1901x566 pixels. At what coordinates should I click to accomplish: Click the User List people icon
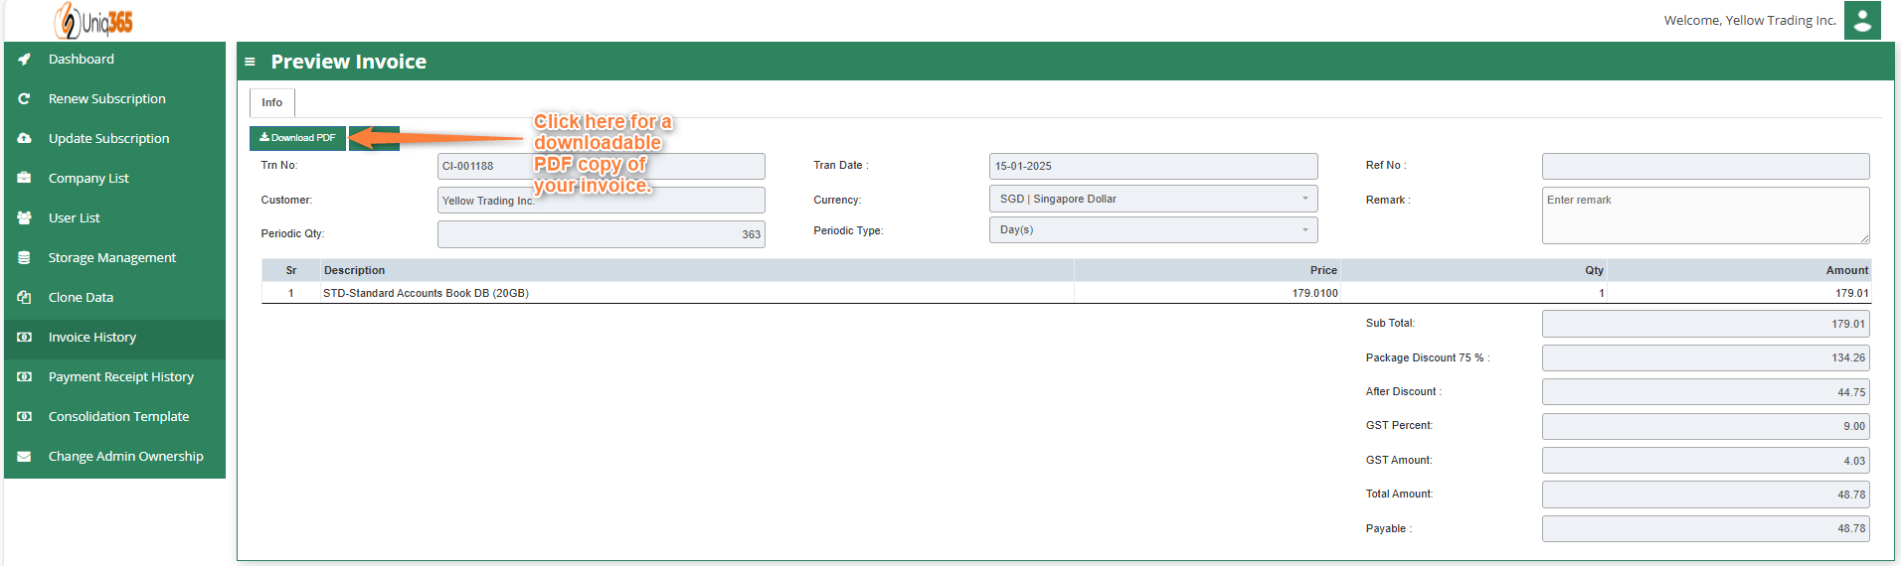pyautogui.click(x=24, y=218)
